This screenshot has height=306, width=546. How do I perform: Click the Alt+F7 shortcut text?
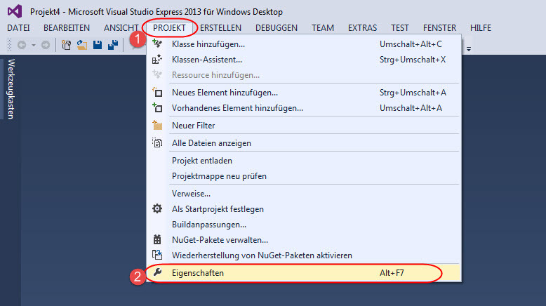pyautogui.click(x=392, y=273)
